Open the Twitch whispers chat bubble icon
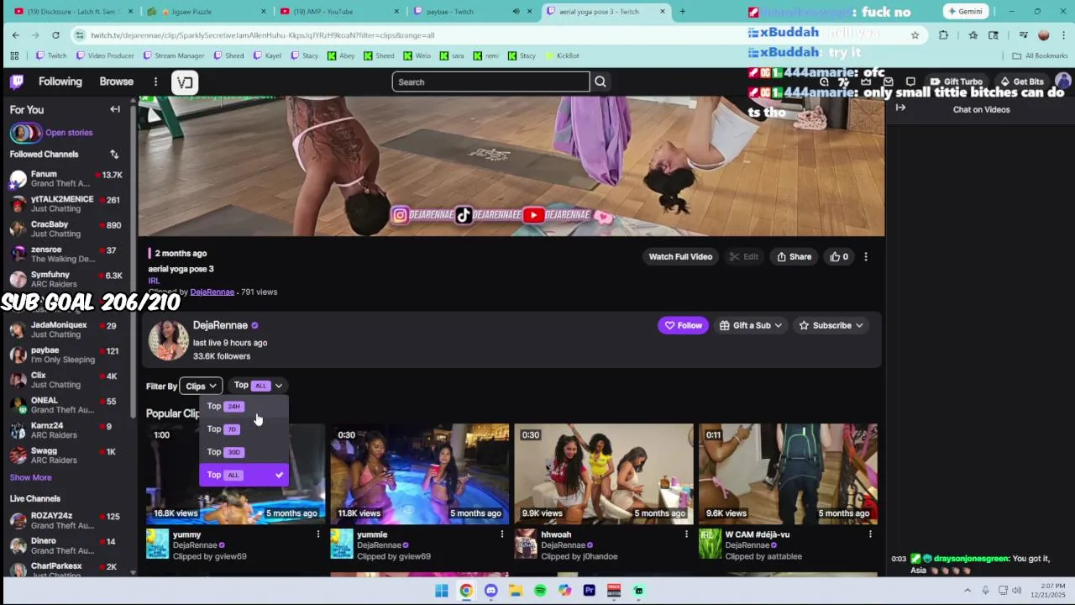Viewport: 1075px width, 605px height. click(910, 82)
